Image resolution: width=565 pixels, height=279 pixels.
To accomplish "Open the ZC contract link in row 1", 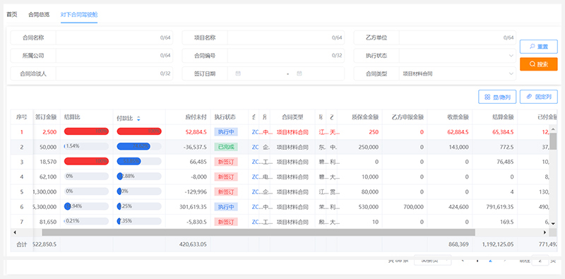I will (256, 132).
